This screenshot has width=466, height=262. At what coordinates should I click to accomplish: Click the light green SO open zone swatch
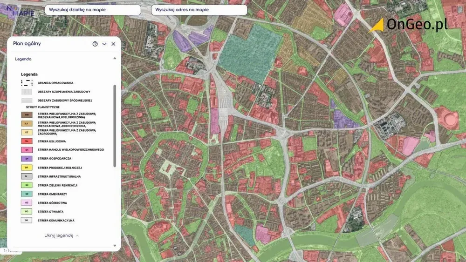point(27,212)
